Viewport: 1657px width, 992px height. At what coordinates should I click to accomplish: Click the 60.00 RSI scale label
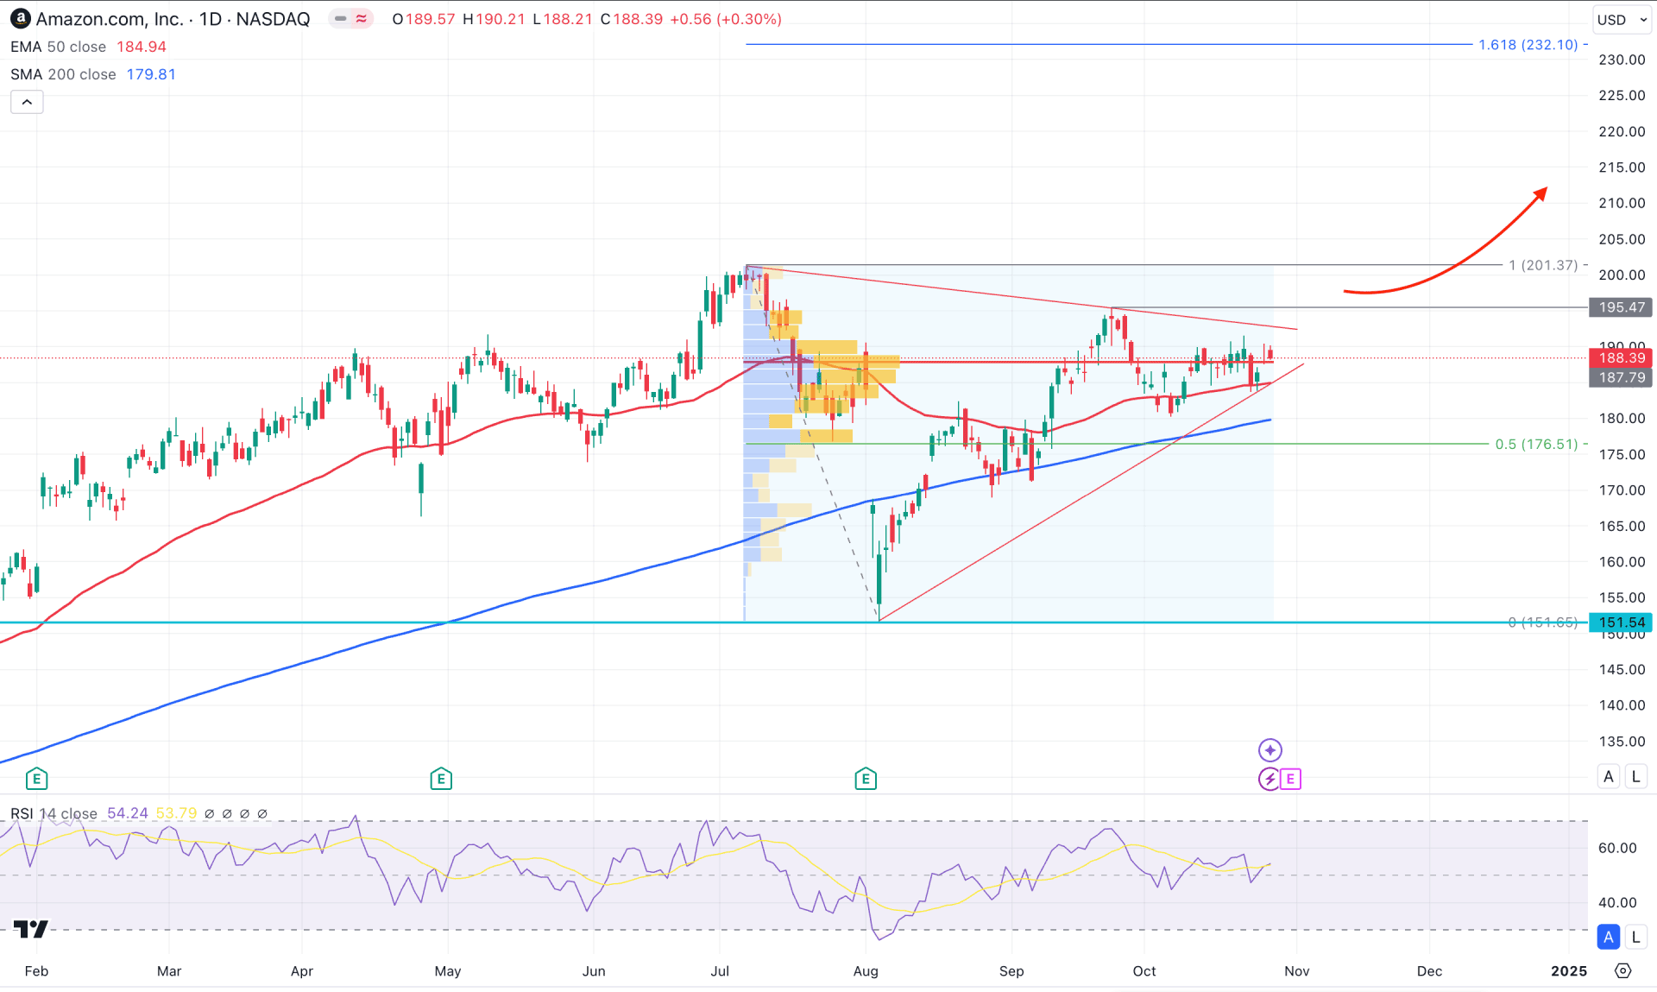point(1616,848)
